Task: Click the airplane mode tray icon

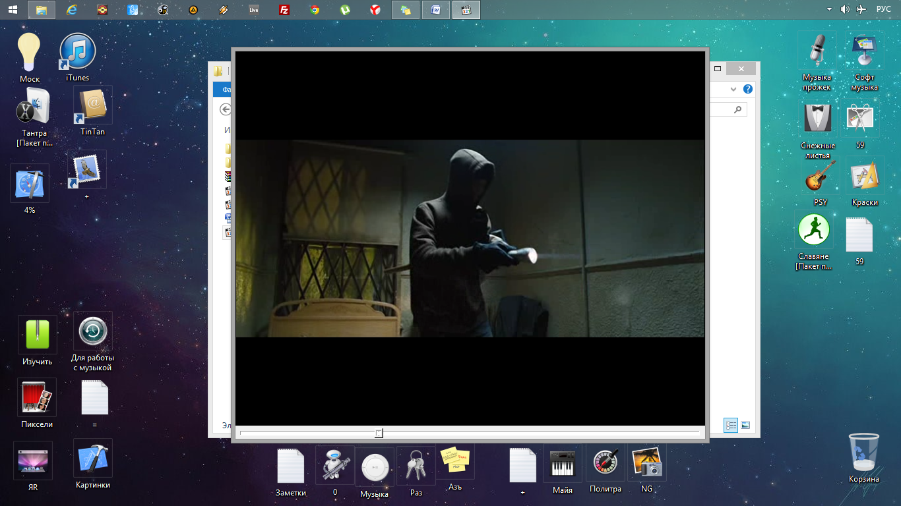Action: pos(861,9)
